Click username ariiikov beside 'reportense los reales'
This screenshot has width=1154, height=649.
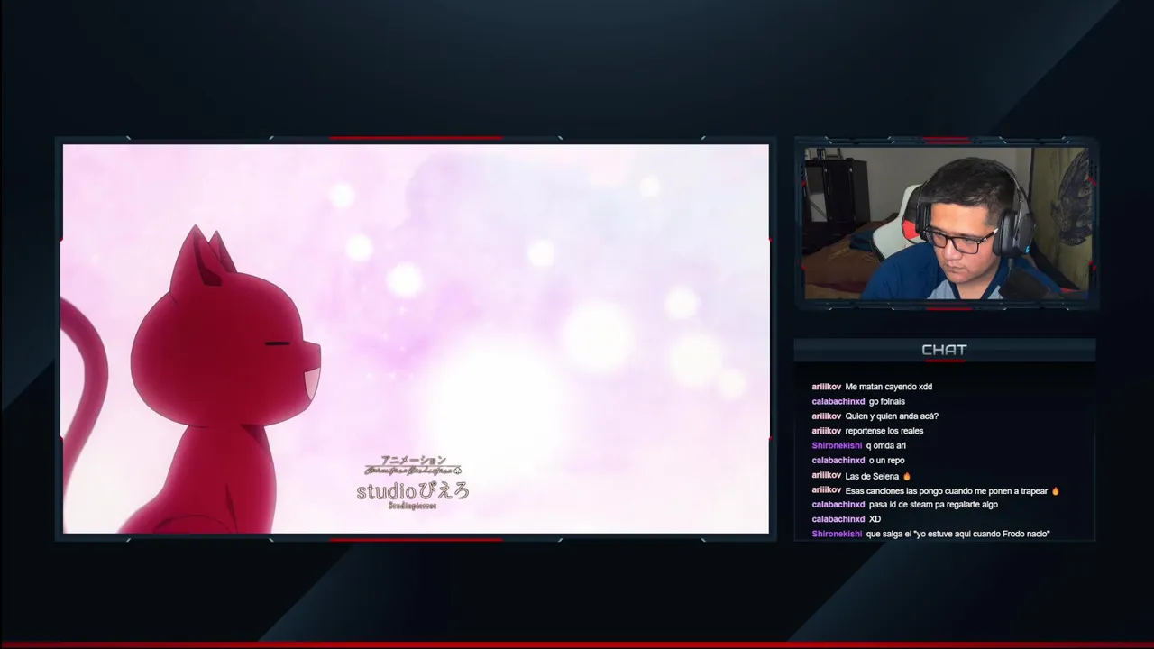coord(827,431)
